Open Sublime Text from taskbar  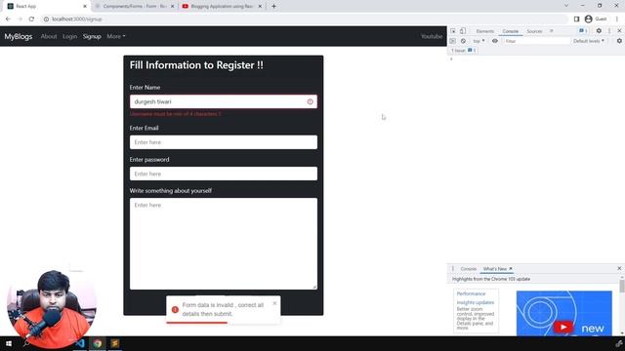point(115,343)
